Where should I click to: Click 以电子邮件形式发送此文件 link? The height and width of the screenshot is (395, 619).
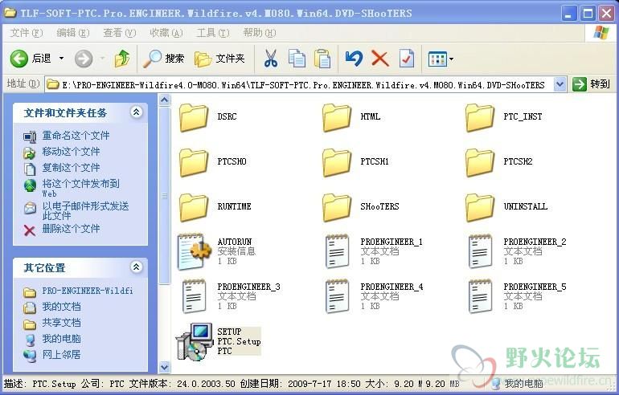[85, 210]
